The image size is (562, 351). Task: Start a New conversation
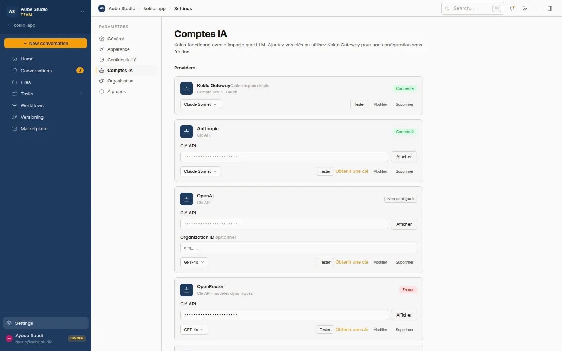[46, 43]
